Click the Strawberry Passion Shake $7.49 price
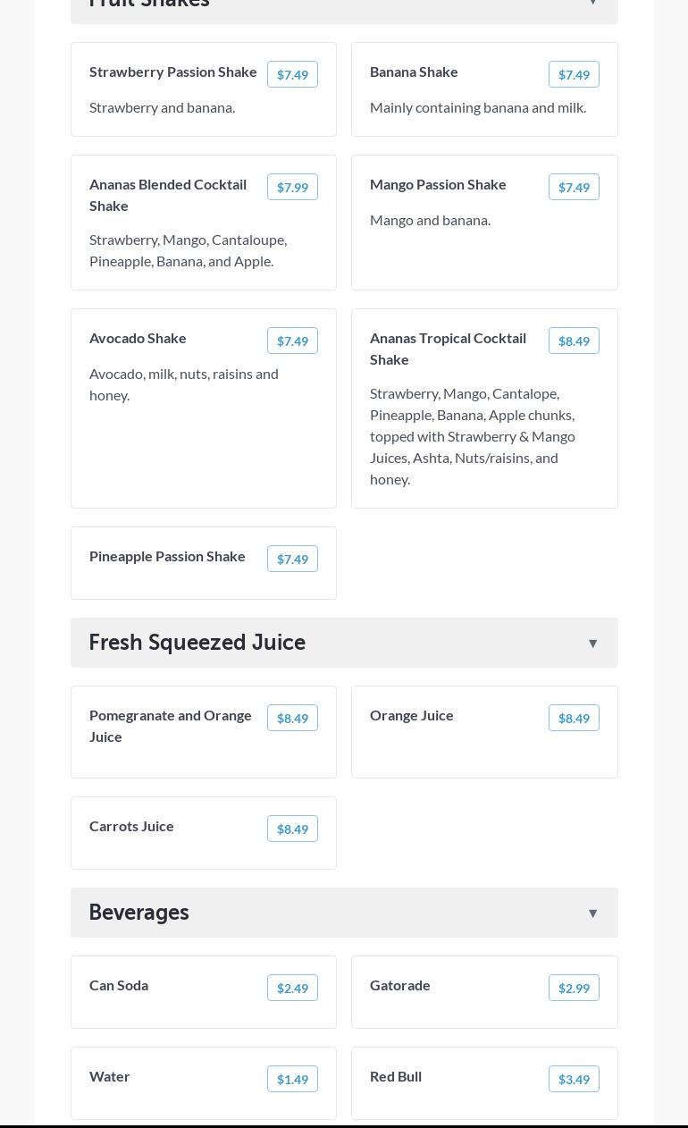Image resolution: width=688 pixels, height=1128 pixels. pyautogui.click(x=292, y=74)
